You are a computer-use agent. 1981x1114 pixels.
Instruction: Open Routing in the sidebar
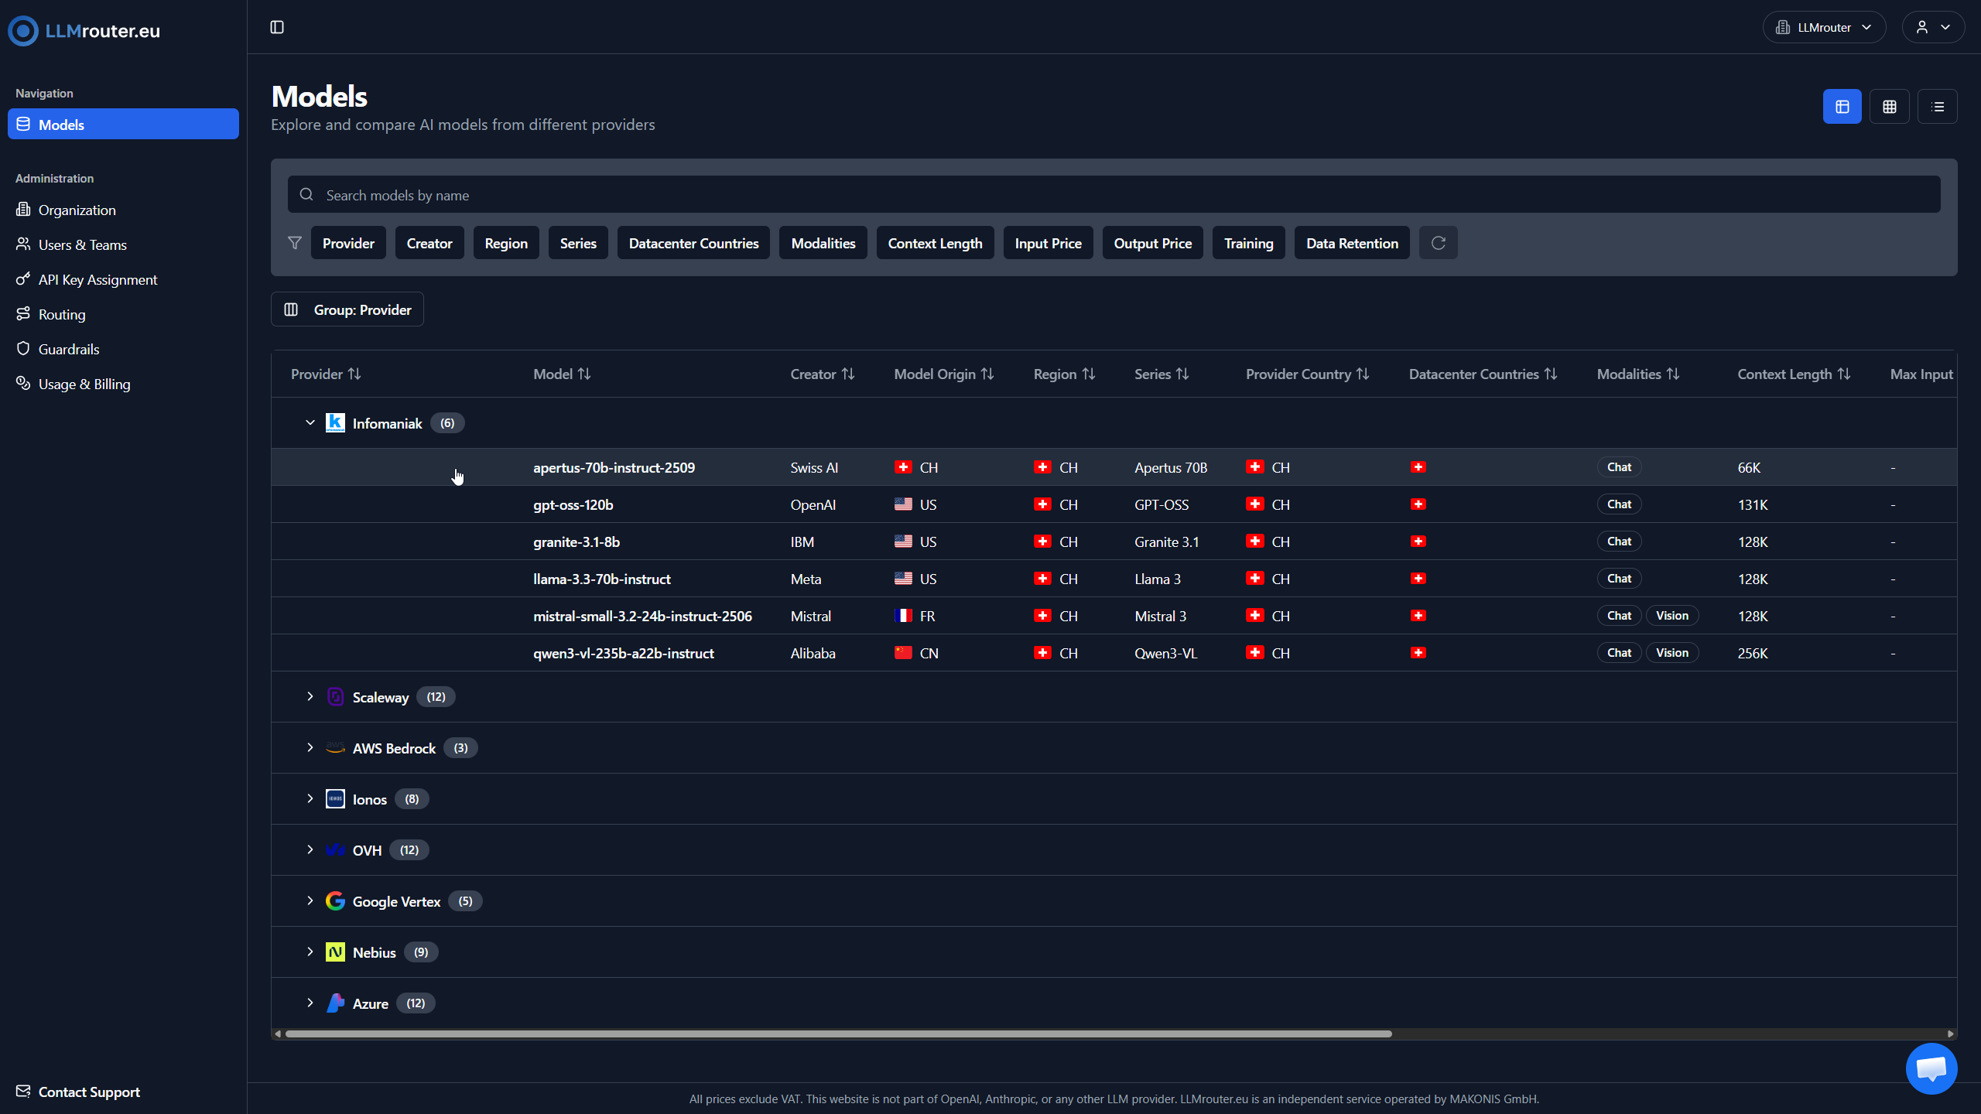coord(62,315)
